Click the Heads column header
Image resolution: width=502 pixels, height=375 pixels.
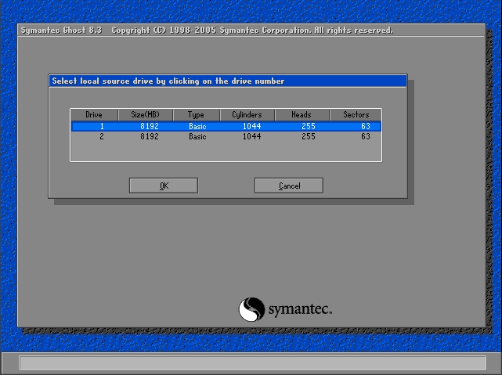[302, 114]
